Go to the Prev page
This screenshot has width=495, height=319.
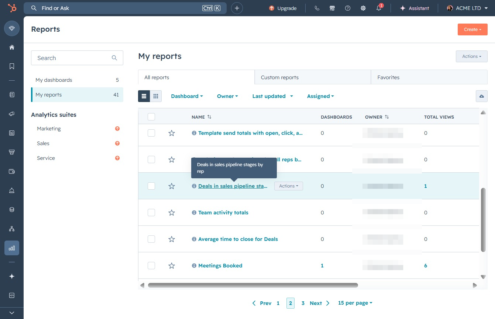click(262, 303)
